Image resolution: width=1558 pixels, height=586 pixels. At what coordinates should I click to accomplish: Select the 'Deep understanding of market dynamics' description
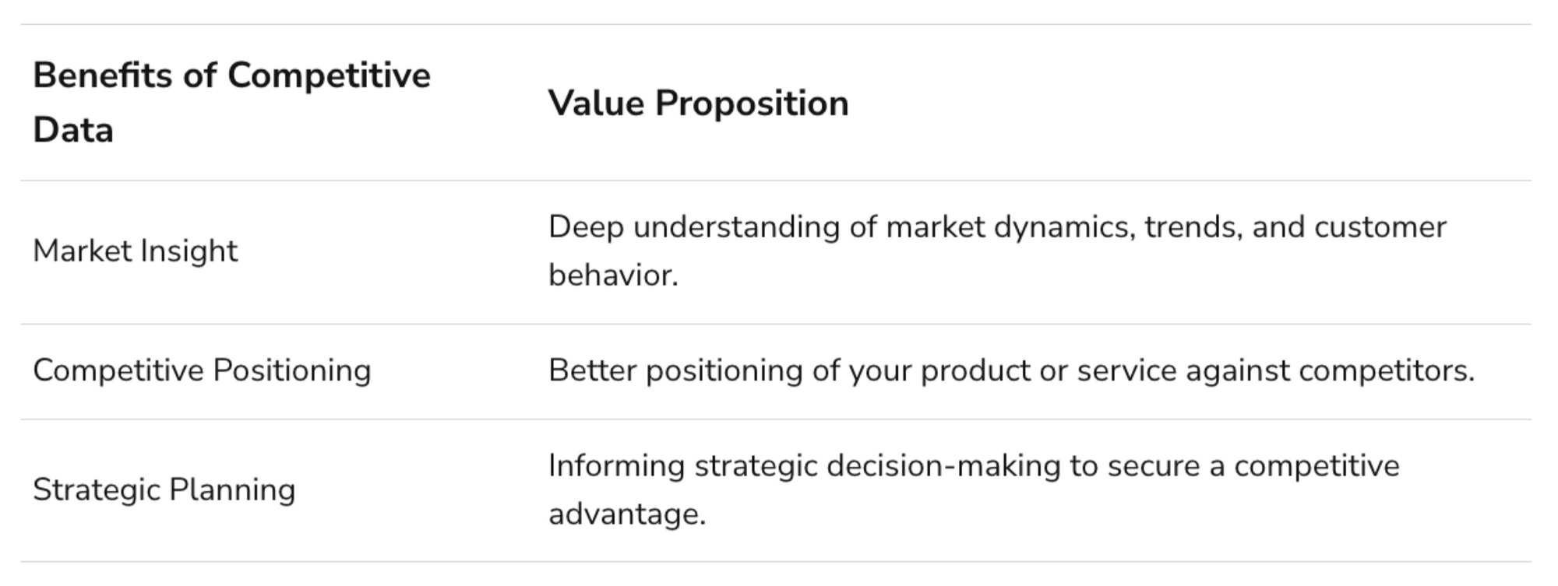click(997, 251)
